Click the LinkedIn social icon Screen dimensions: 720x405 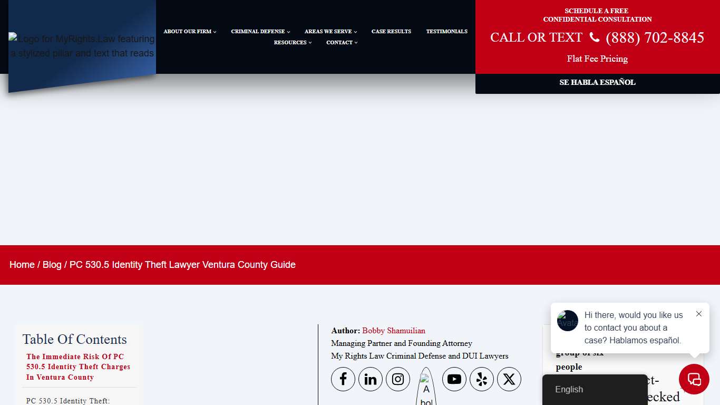(371, 379)
